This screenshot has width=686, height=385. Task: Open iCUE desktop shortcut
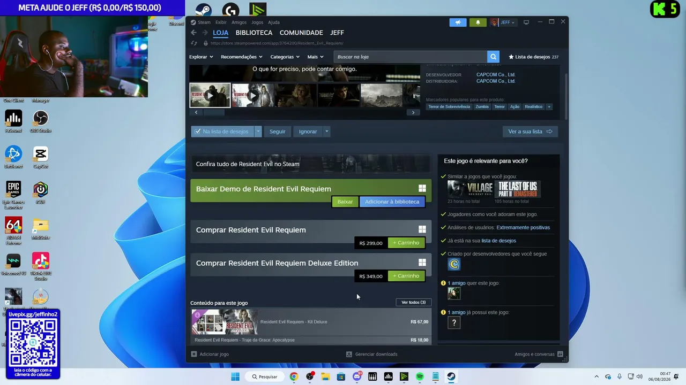tap(41, 193)
